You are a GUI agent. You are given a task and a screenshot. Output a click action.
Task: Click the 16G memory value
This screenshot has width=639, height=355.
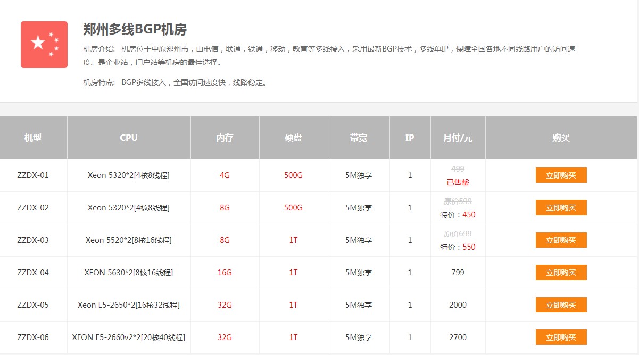[225, 273]
